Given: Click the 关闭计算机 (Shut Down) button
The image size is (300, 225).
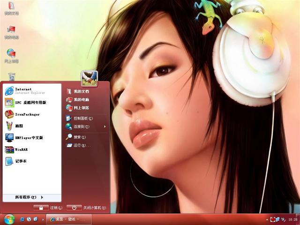Looking at the screenshot, I should pyautogui.click(x=86, y=208).
